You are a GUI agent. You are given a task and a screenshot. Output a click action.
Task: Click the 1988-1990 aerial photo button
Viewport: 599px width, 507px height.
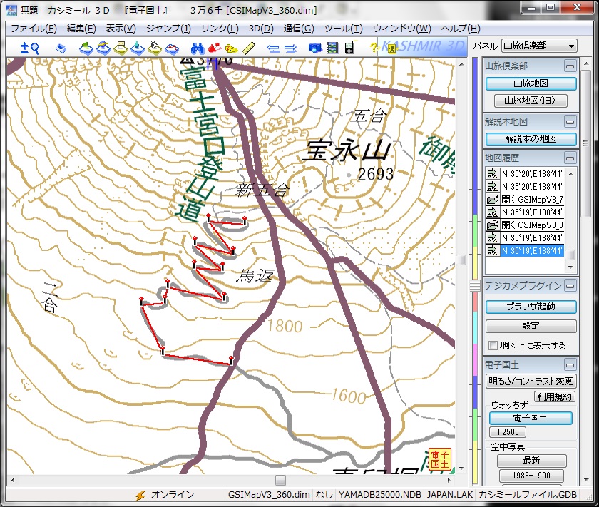pos(531,476)
